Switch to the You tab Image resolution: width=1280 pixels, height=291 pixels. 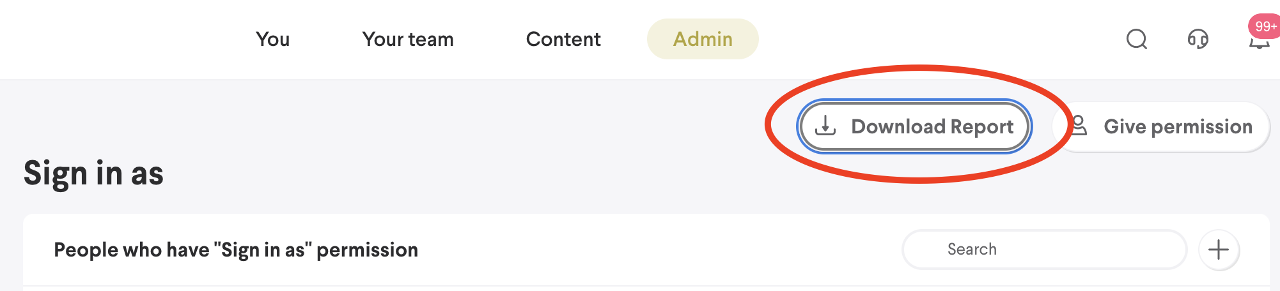(x=273, y=40)
